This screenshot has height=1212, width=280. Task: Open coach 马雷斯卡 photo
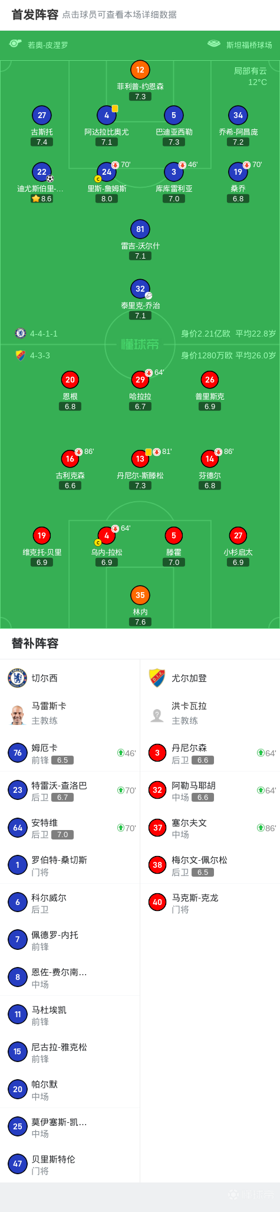pyautogui.click(x=17, y=714)
